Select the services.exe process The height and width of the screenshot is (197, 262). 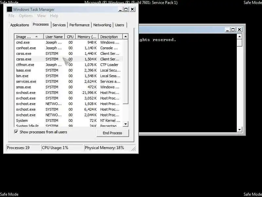[68, 81]
